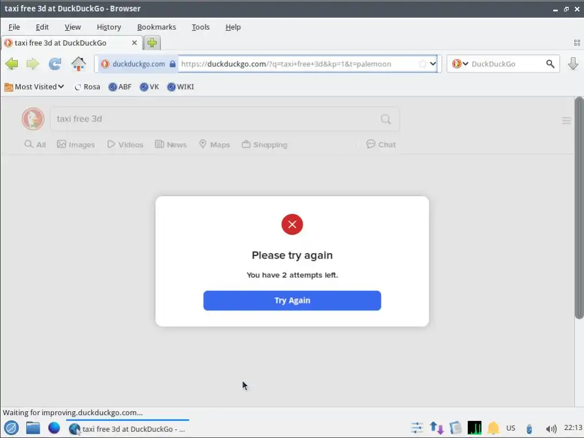Launch the blue globe browser taskbar icon

click(x=54, y=428)
